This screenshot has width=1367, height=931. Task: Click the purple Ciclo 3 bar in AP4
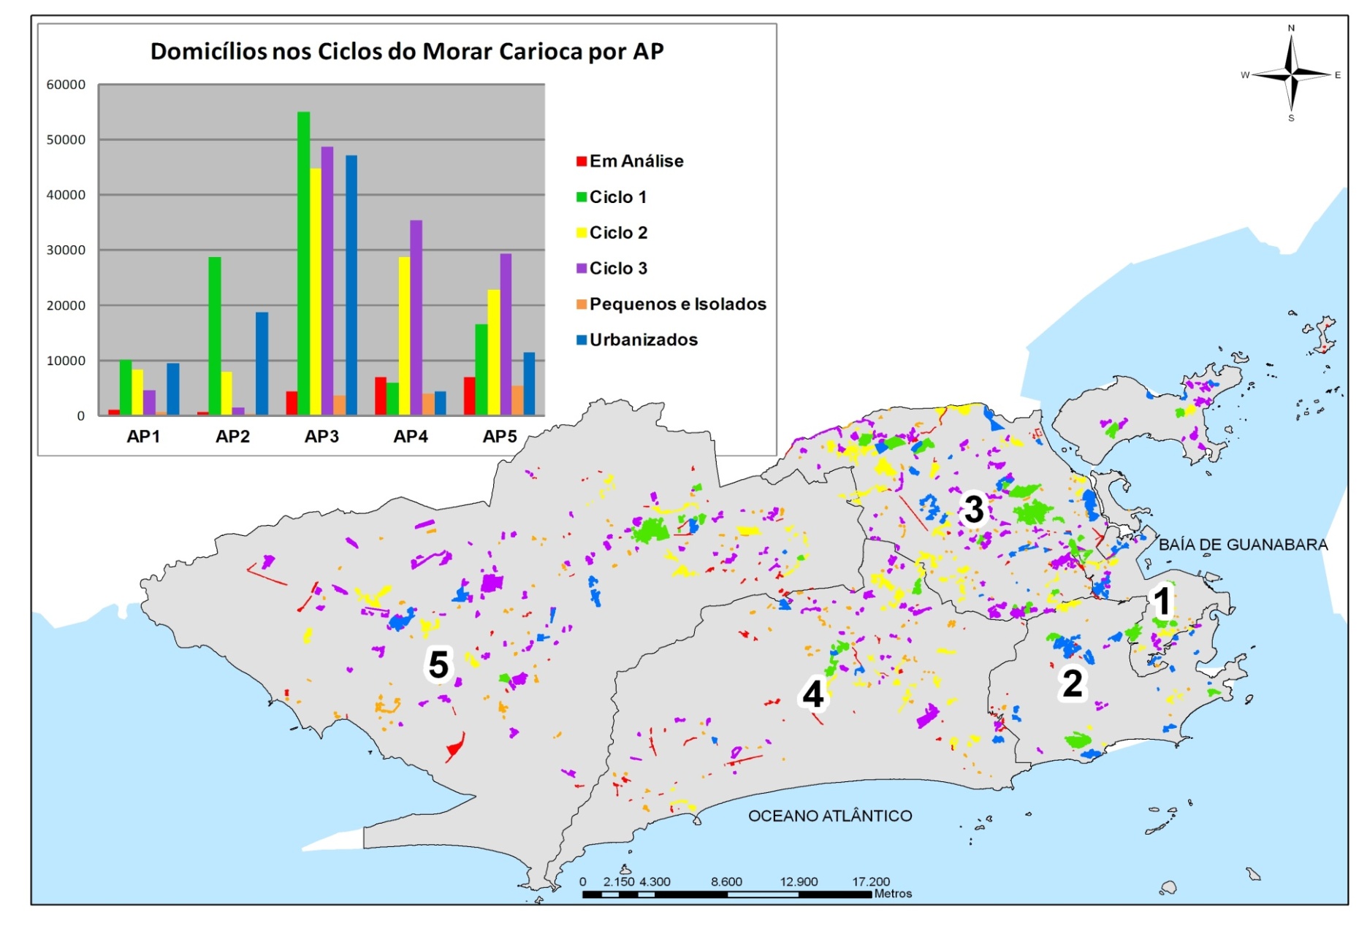(416, 318)
